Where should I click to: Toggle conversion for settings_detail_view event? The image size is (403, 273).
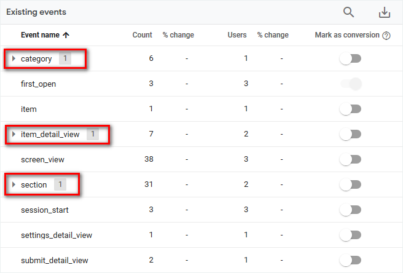[x=351, y=235]
